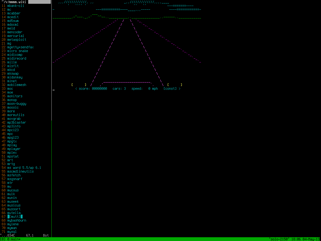Screen dimensions: 321x241
Task: Click the 'md5sum' entry
Action: [13, 21]
